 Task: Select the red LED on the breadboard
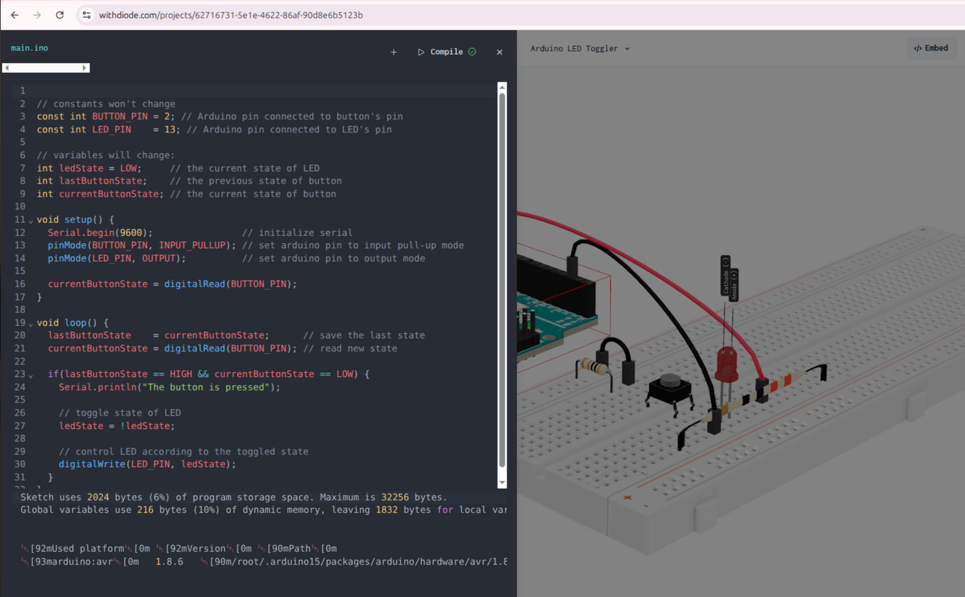pos(727,365)
